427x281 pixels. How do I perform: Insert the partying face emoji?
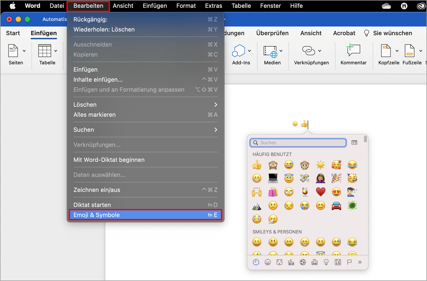tap(352, 178)
